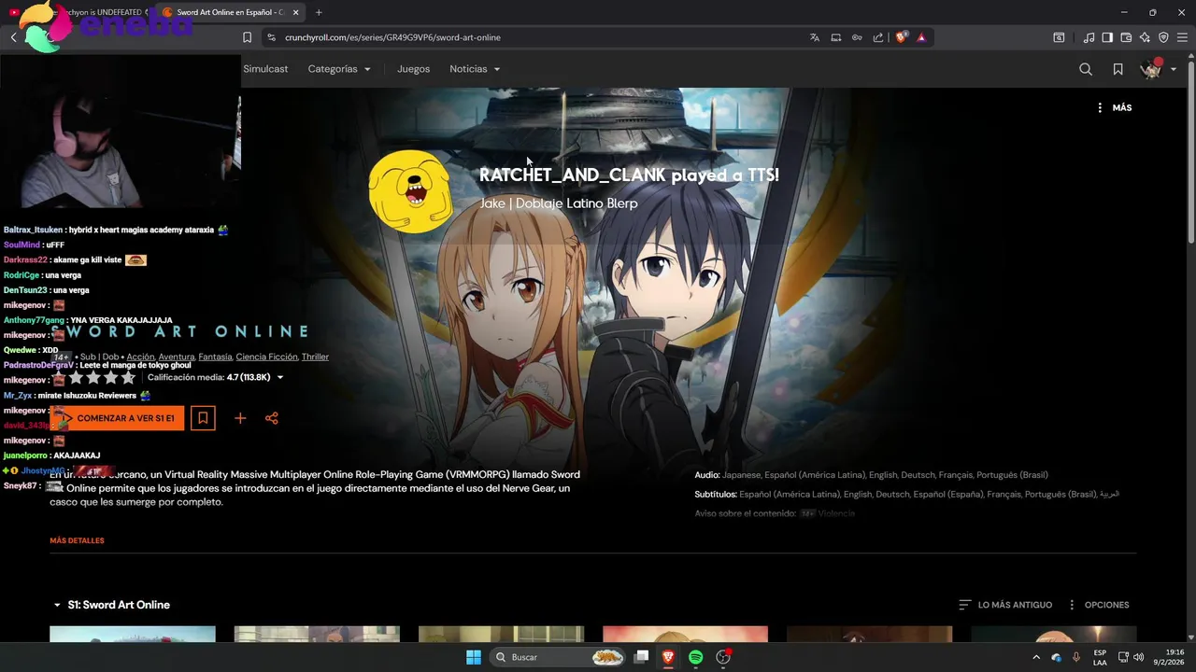Open OBS Studio from the taskbar
This screenshot has width=1196, height=672.
click(x=723, y=657)
